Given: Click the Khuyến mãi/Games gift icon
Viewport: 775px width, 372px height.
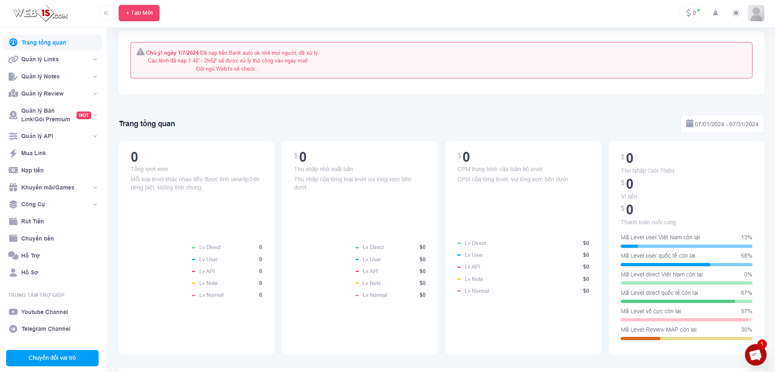Looking at the screenshot, I should 13,187.
